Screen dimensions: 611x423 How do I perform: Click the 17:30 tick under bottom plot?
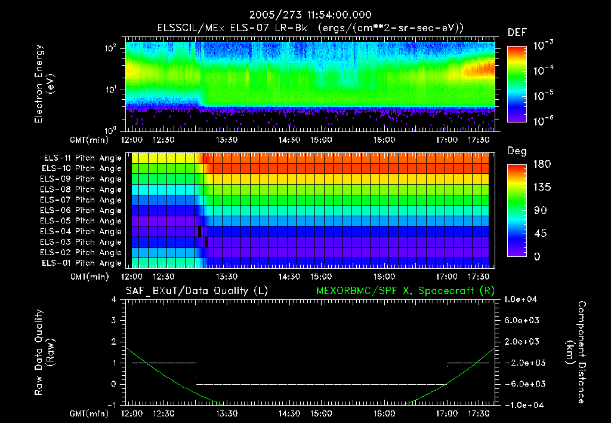[x=479, y=413]
